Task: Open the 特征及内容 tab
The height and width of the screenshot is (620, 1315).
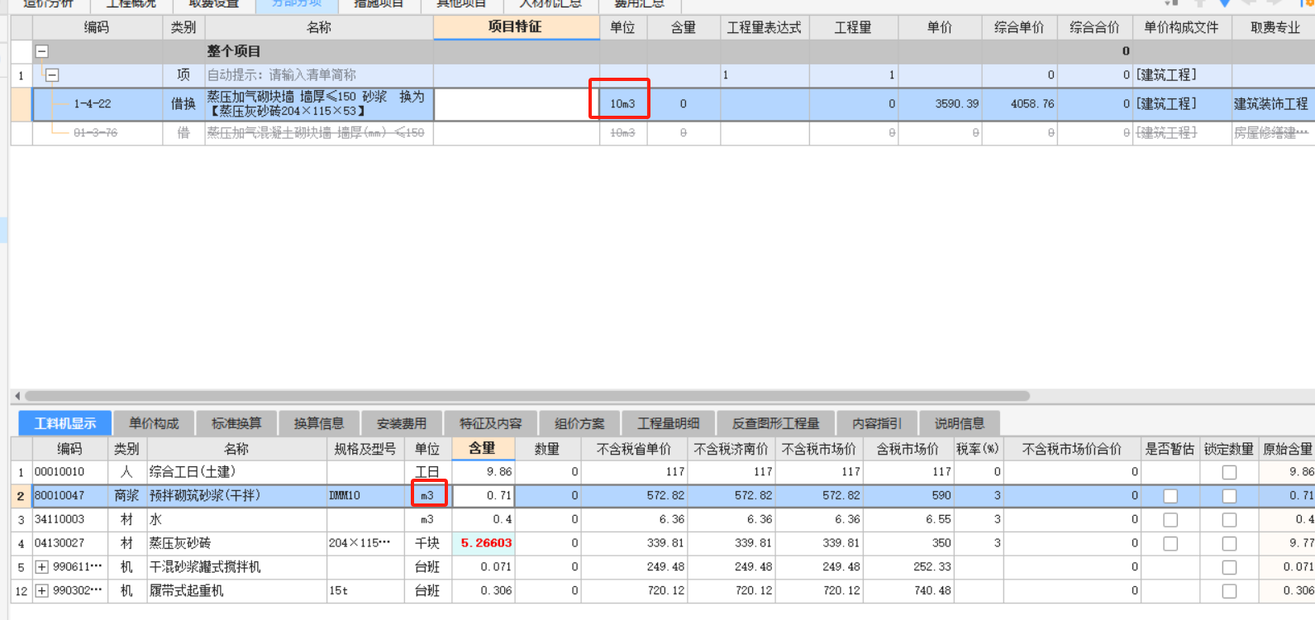Action: coord(491,423)
